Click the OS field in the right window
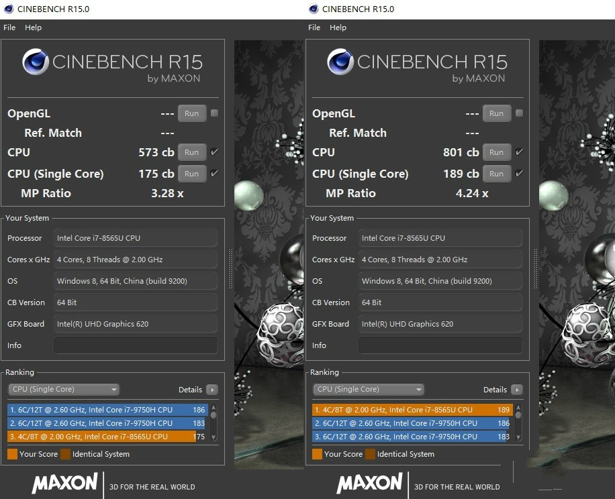Screen dimensions: 615x499 [x=440, y=281]
